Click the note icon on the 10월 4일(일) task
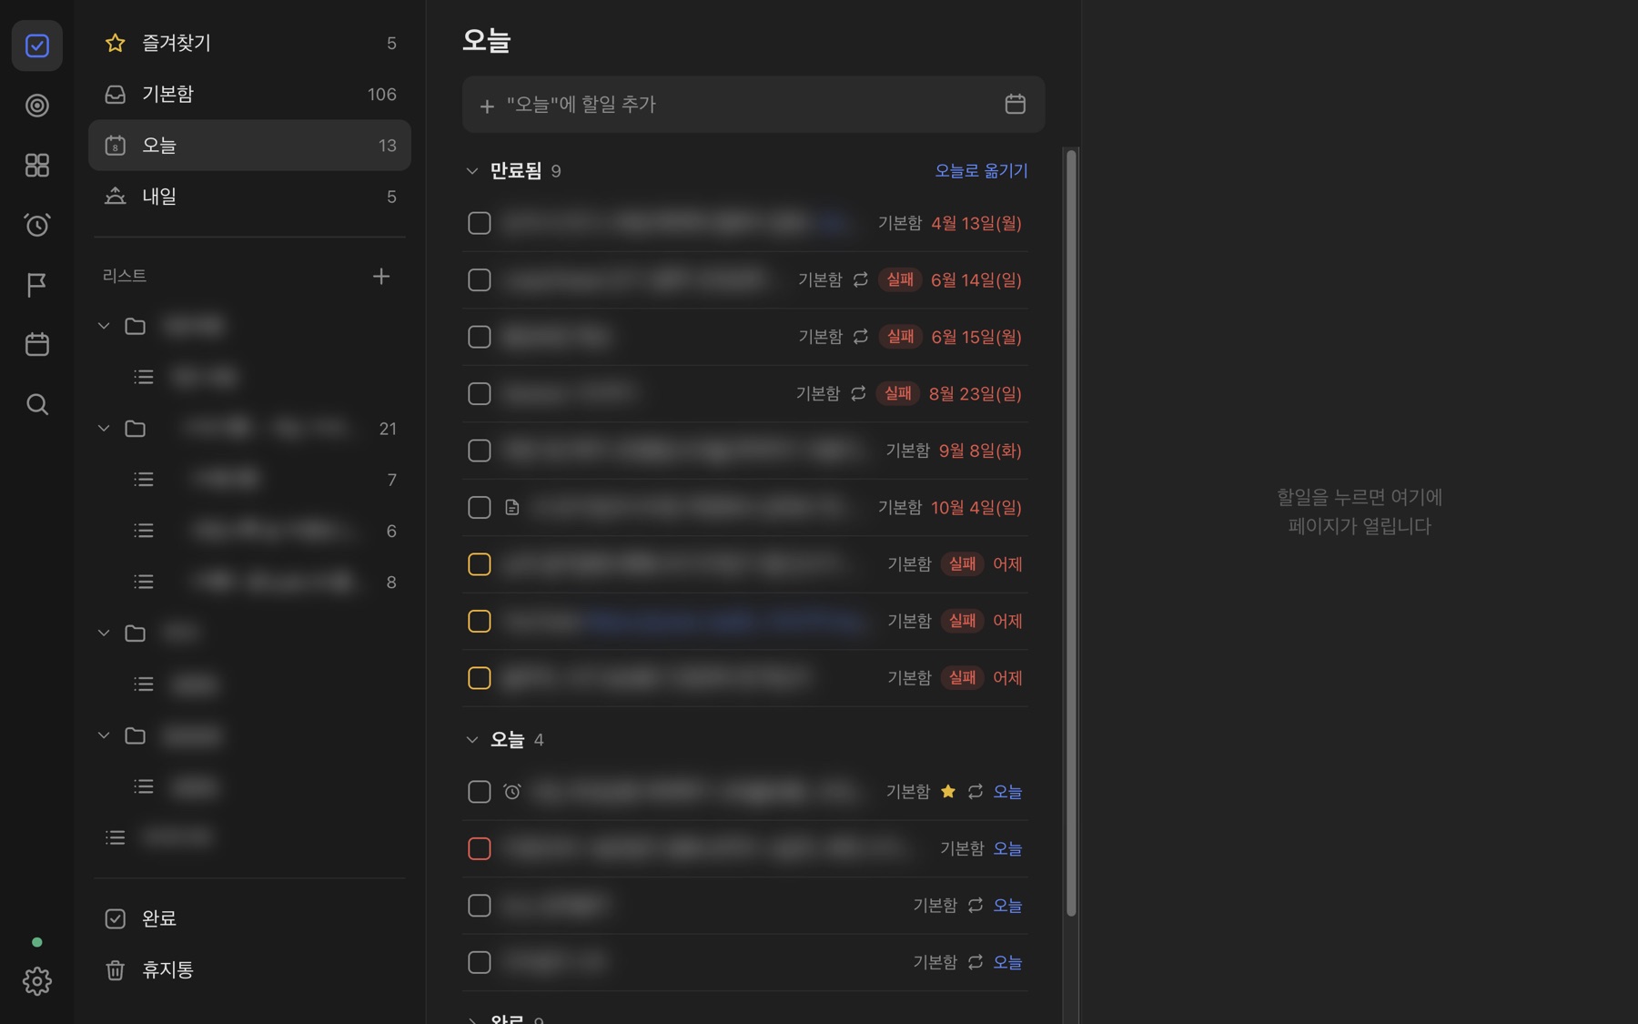 coord(512,507)
